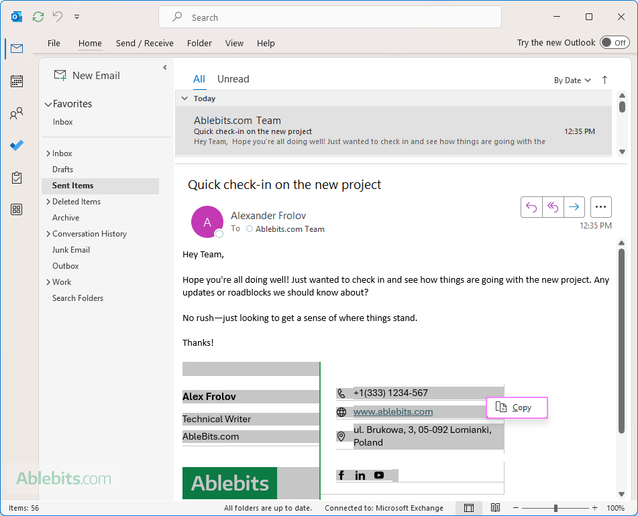Screen dimensions: 638x516
Task: Switch to Reading view in the status bar
Action: click(x=495, y=508)
